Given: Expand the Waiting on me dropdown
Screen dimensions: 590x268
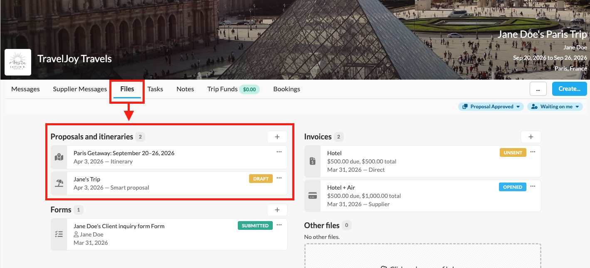Looking at the screenshot, I should (x=555, y=107).
